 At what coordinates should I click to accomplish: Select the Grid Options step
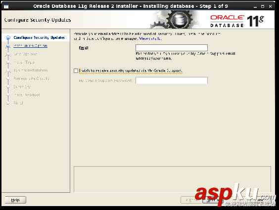coord(25,54)
